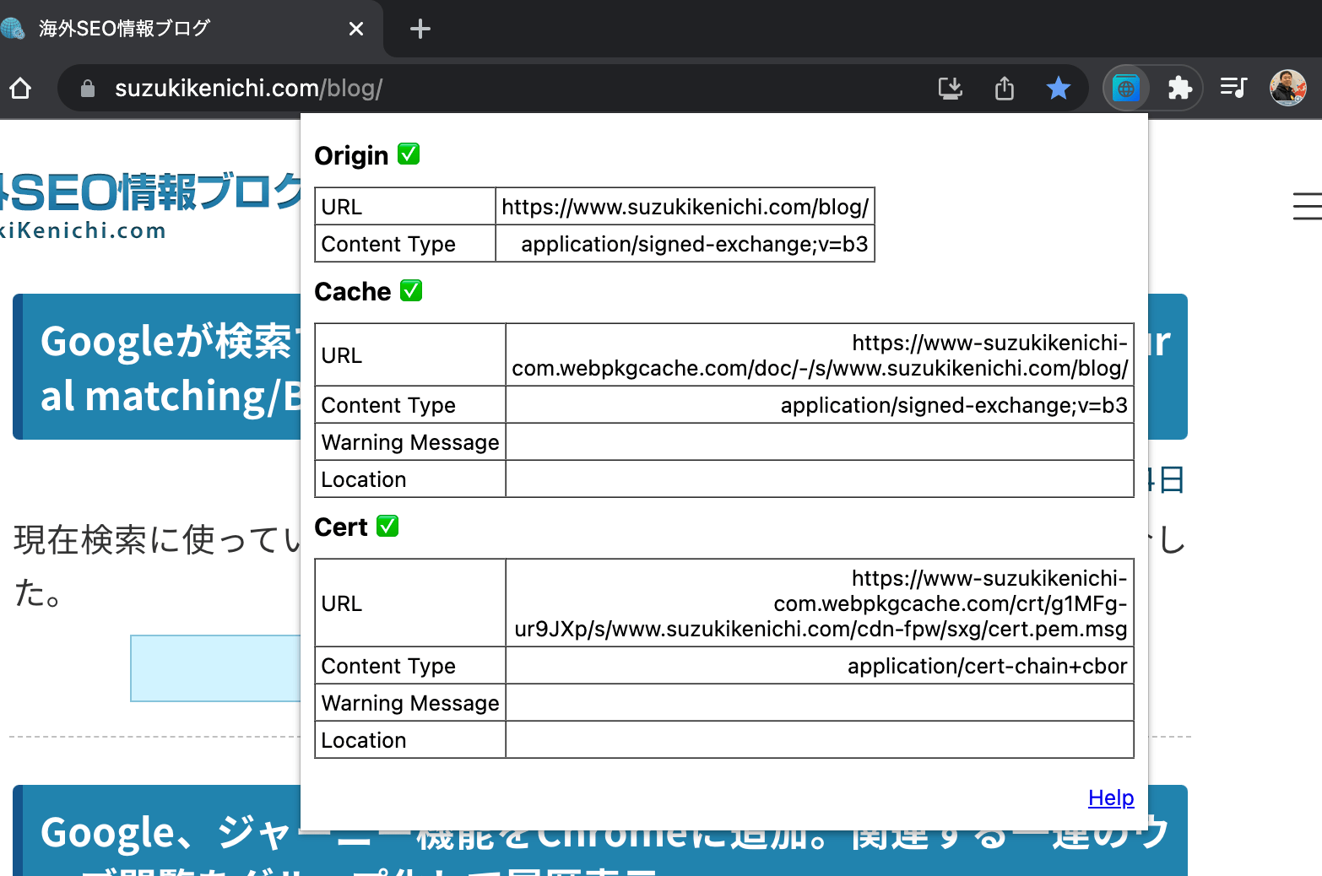Click the share page icon
This screenshot has height=876, width=1322.
click(x=1005, y=88)
